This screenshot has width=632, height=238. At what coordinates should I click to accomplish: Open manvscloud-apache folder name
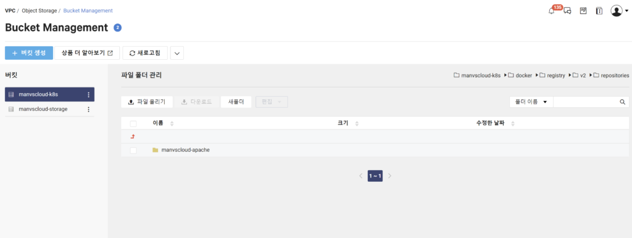point(185,150)
